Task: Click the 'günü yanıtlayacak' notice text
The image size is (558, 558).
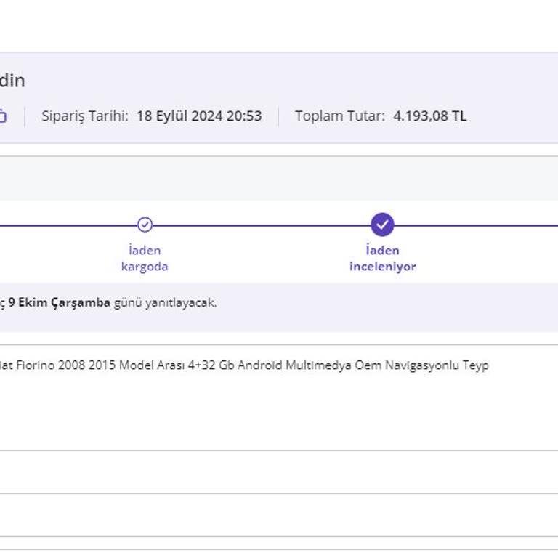Action: (166, 303)
